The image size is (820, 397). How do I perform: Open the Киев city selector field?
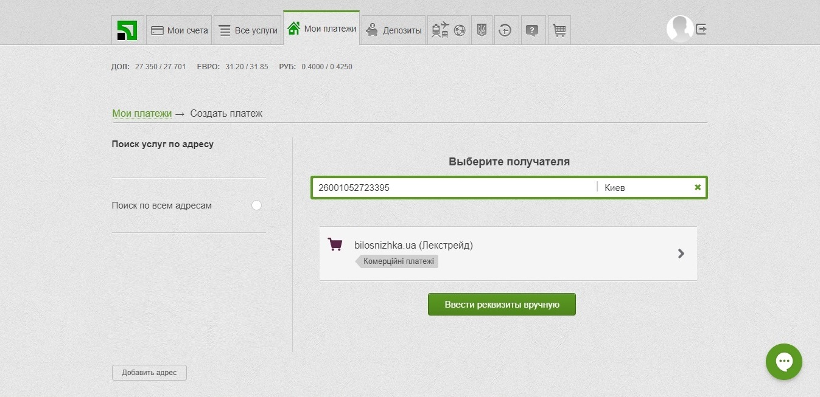coord(645,187)
